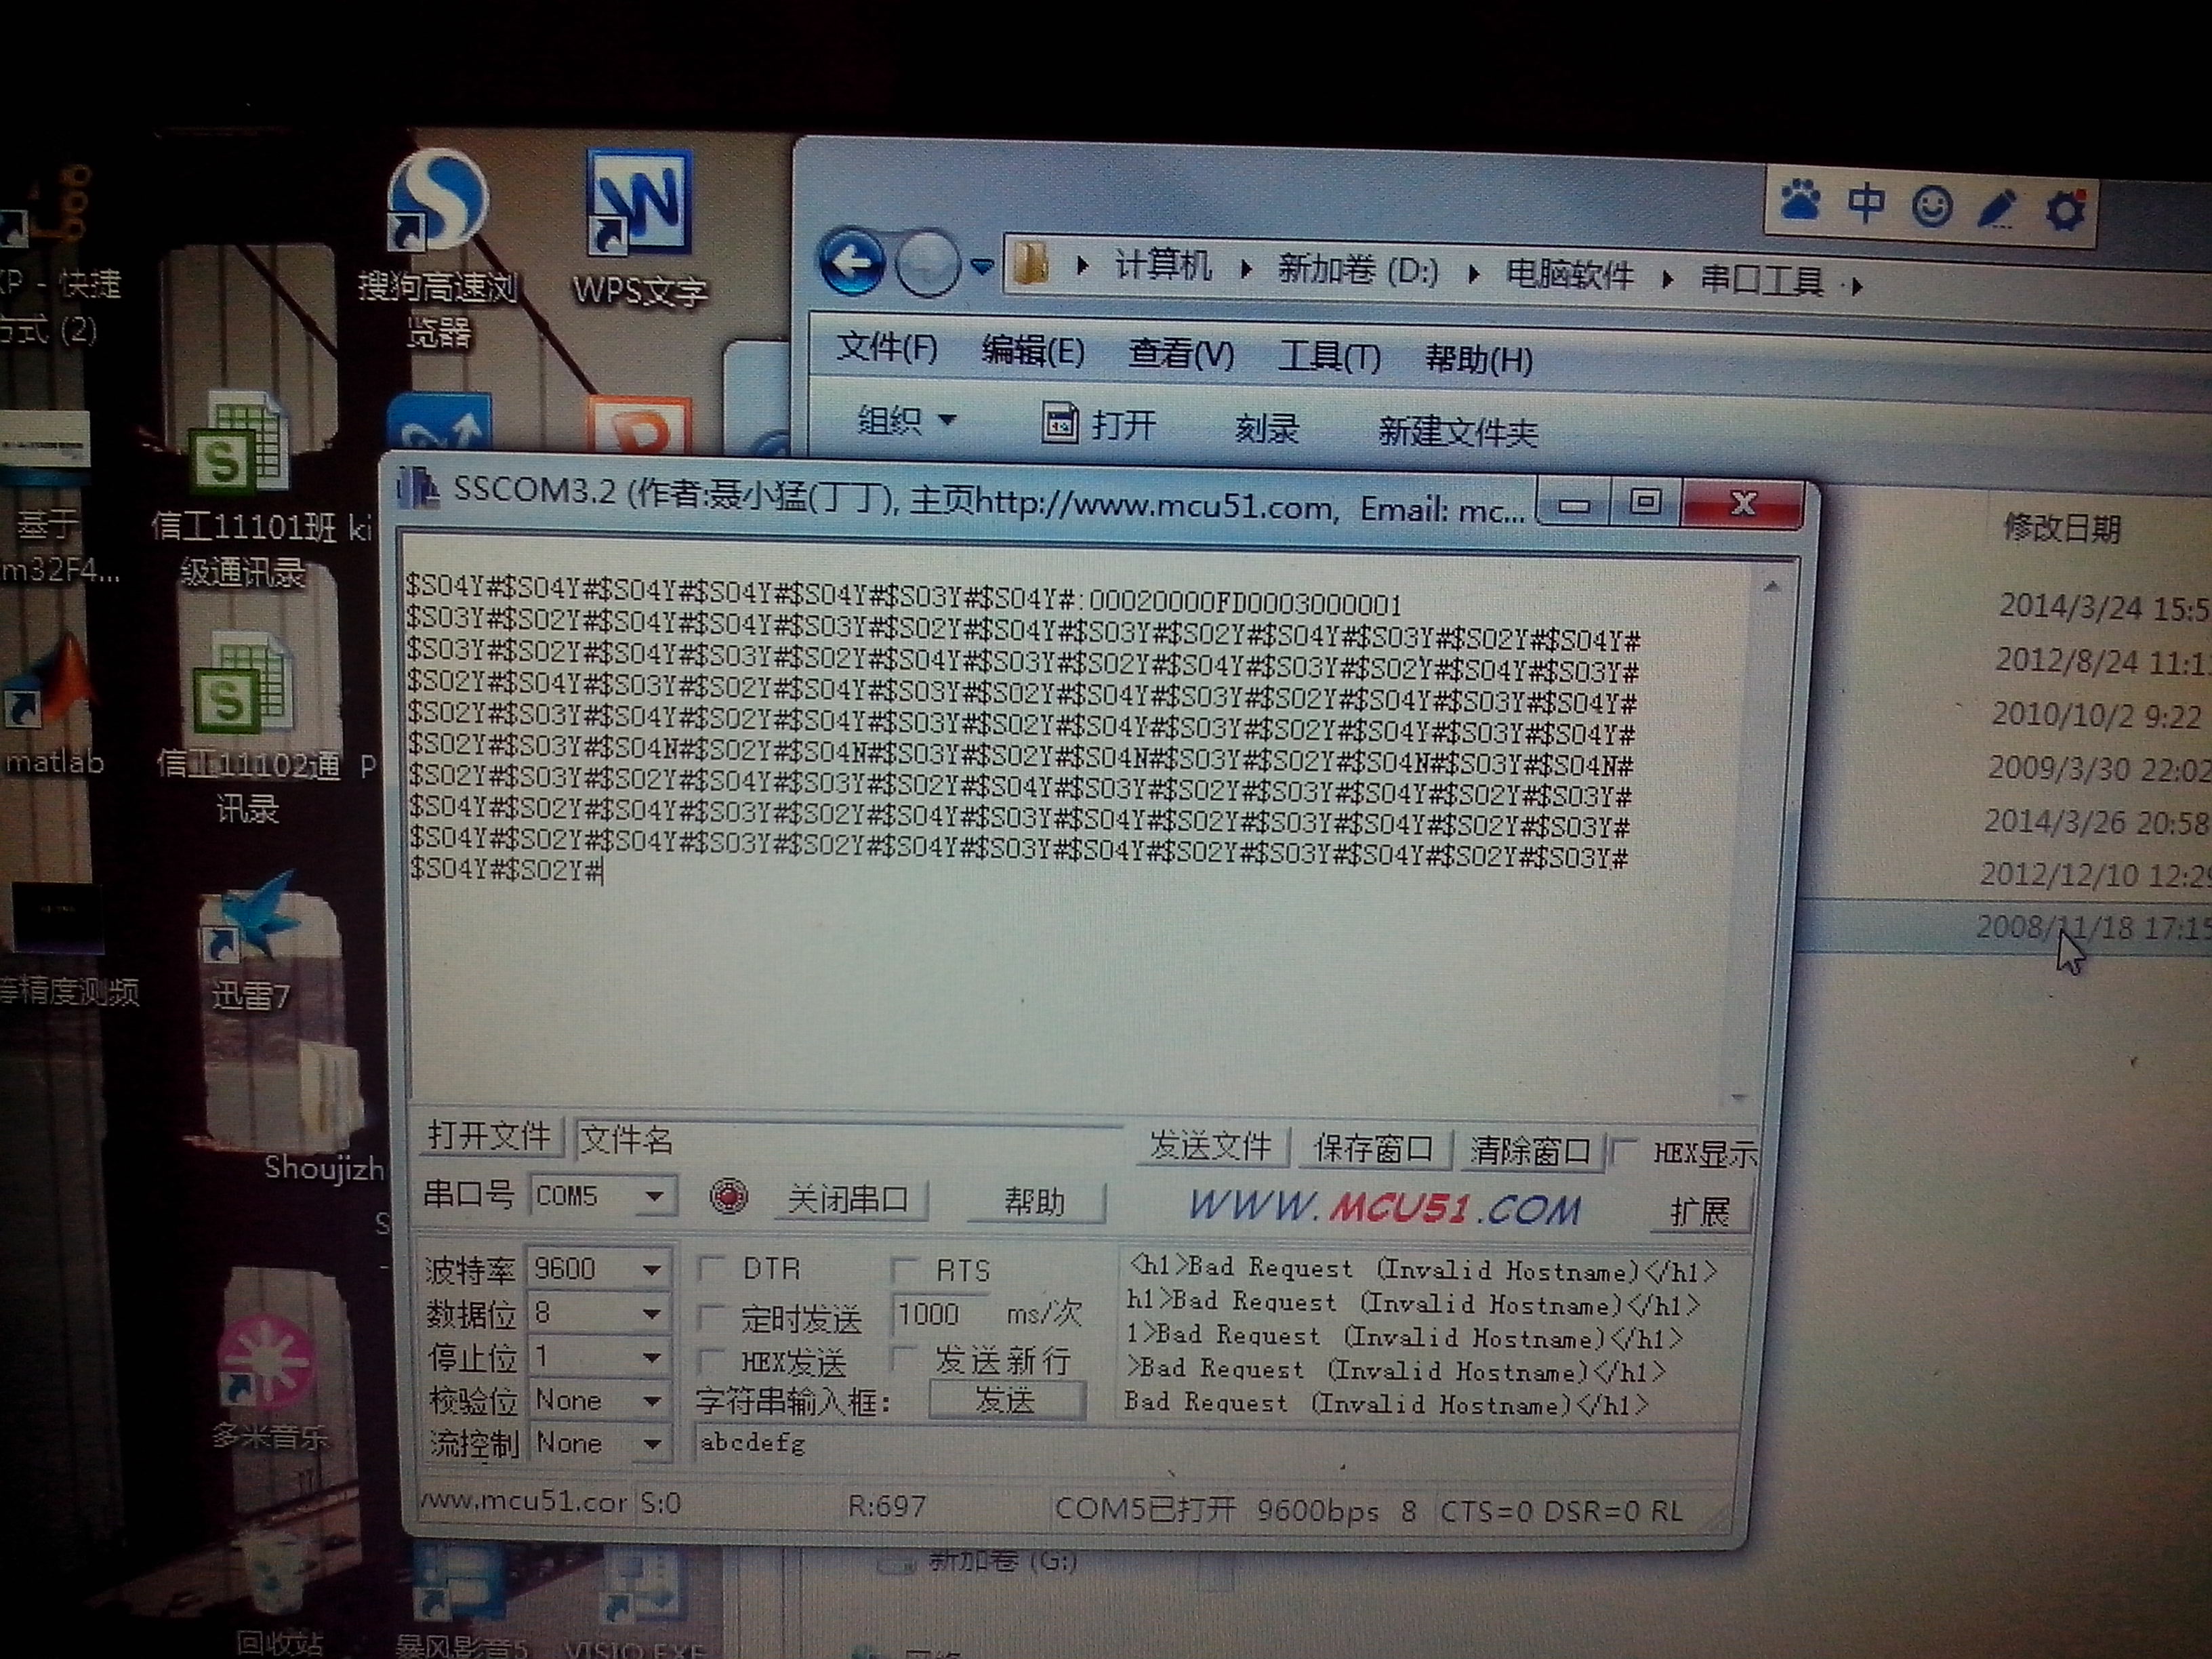Expand the 组织 dropdown in Explorer
This screenshot has height=1659, width=2212.
pyautogui.click(x=907, y=420)
